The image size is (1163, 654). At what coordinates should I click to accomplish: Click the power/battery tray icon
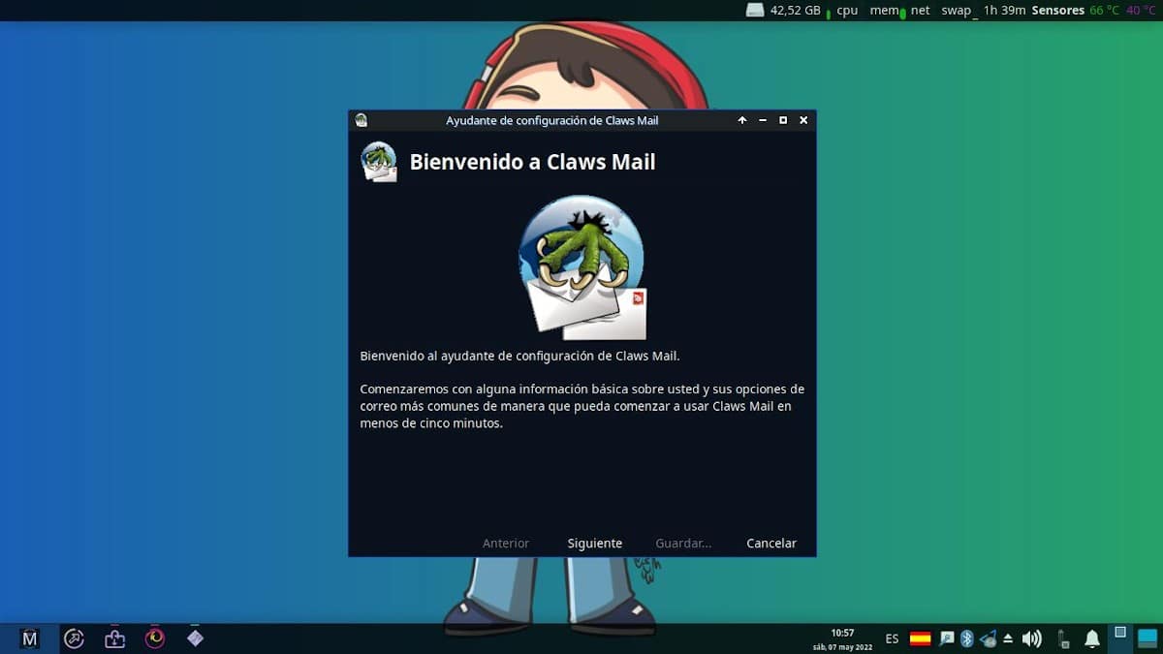pyautogui.click(x=1063, y=638)
